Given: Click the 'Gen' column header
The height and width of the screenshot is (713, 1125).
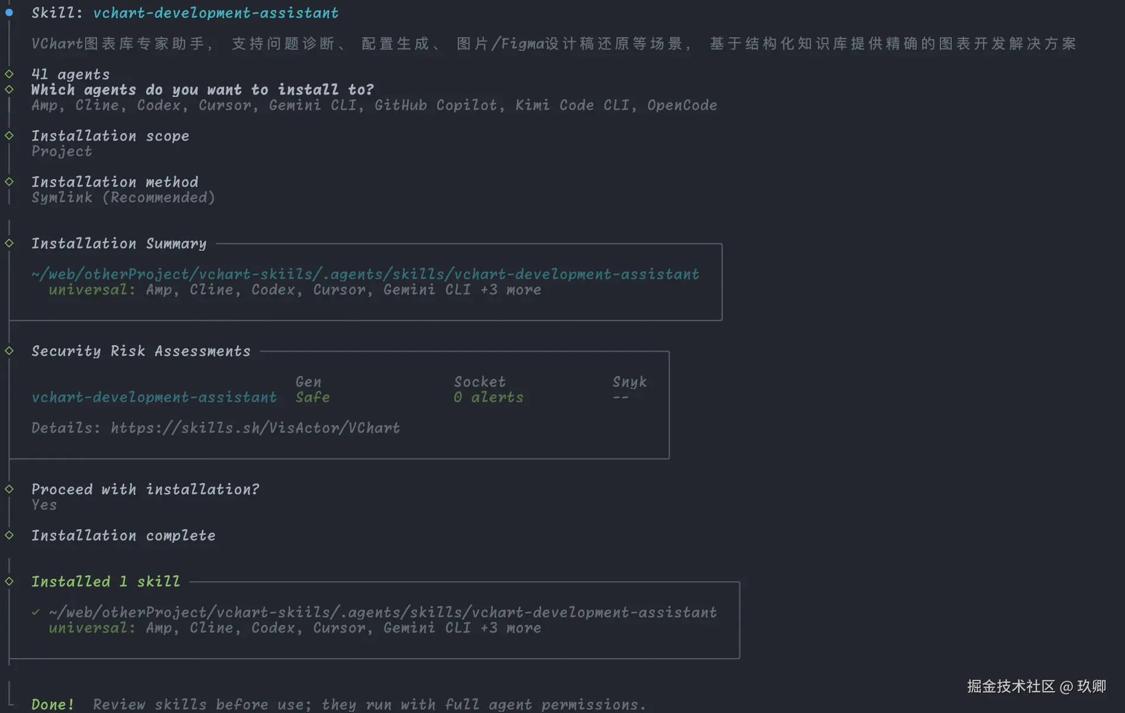Looking at the screenshot, I should 308,382.
